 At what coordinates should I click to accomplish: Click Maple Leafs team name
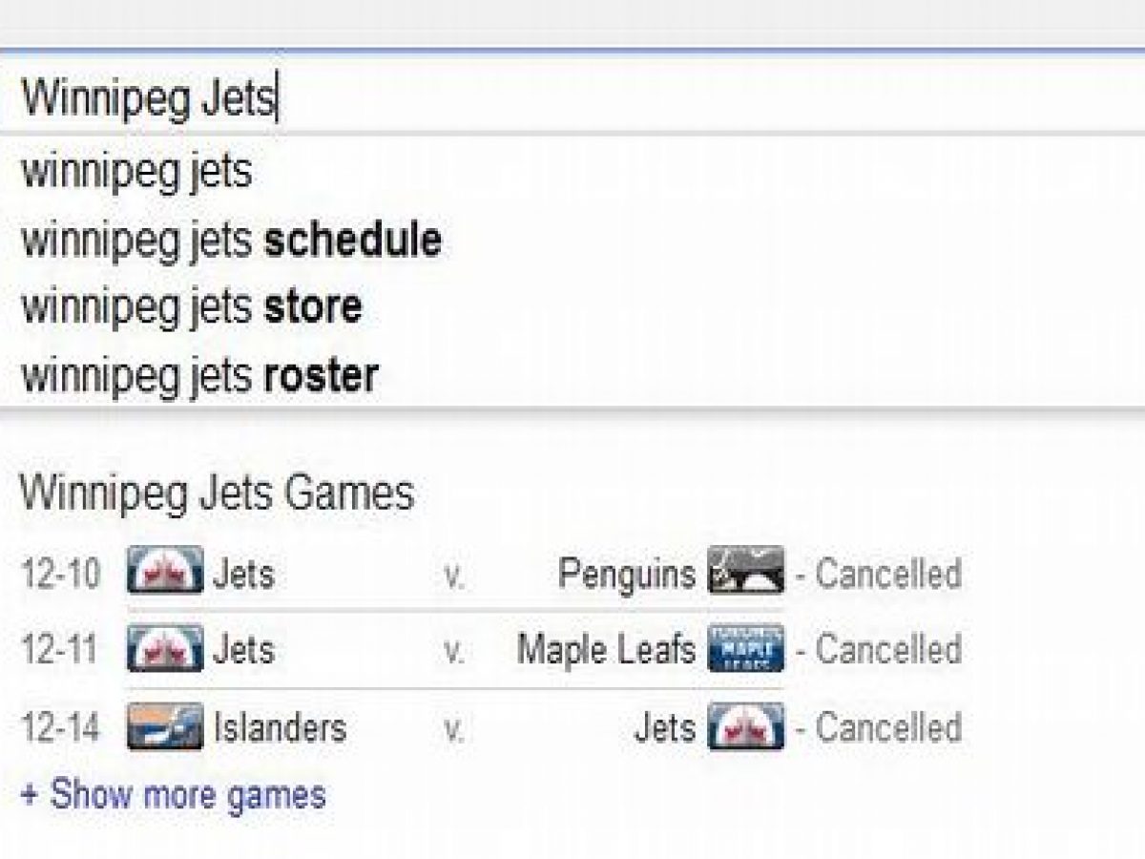606,650
